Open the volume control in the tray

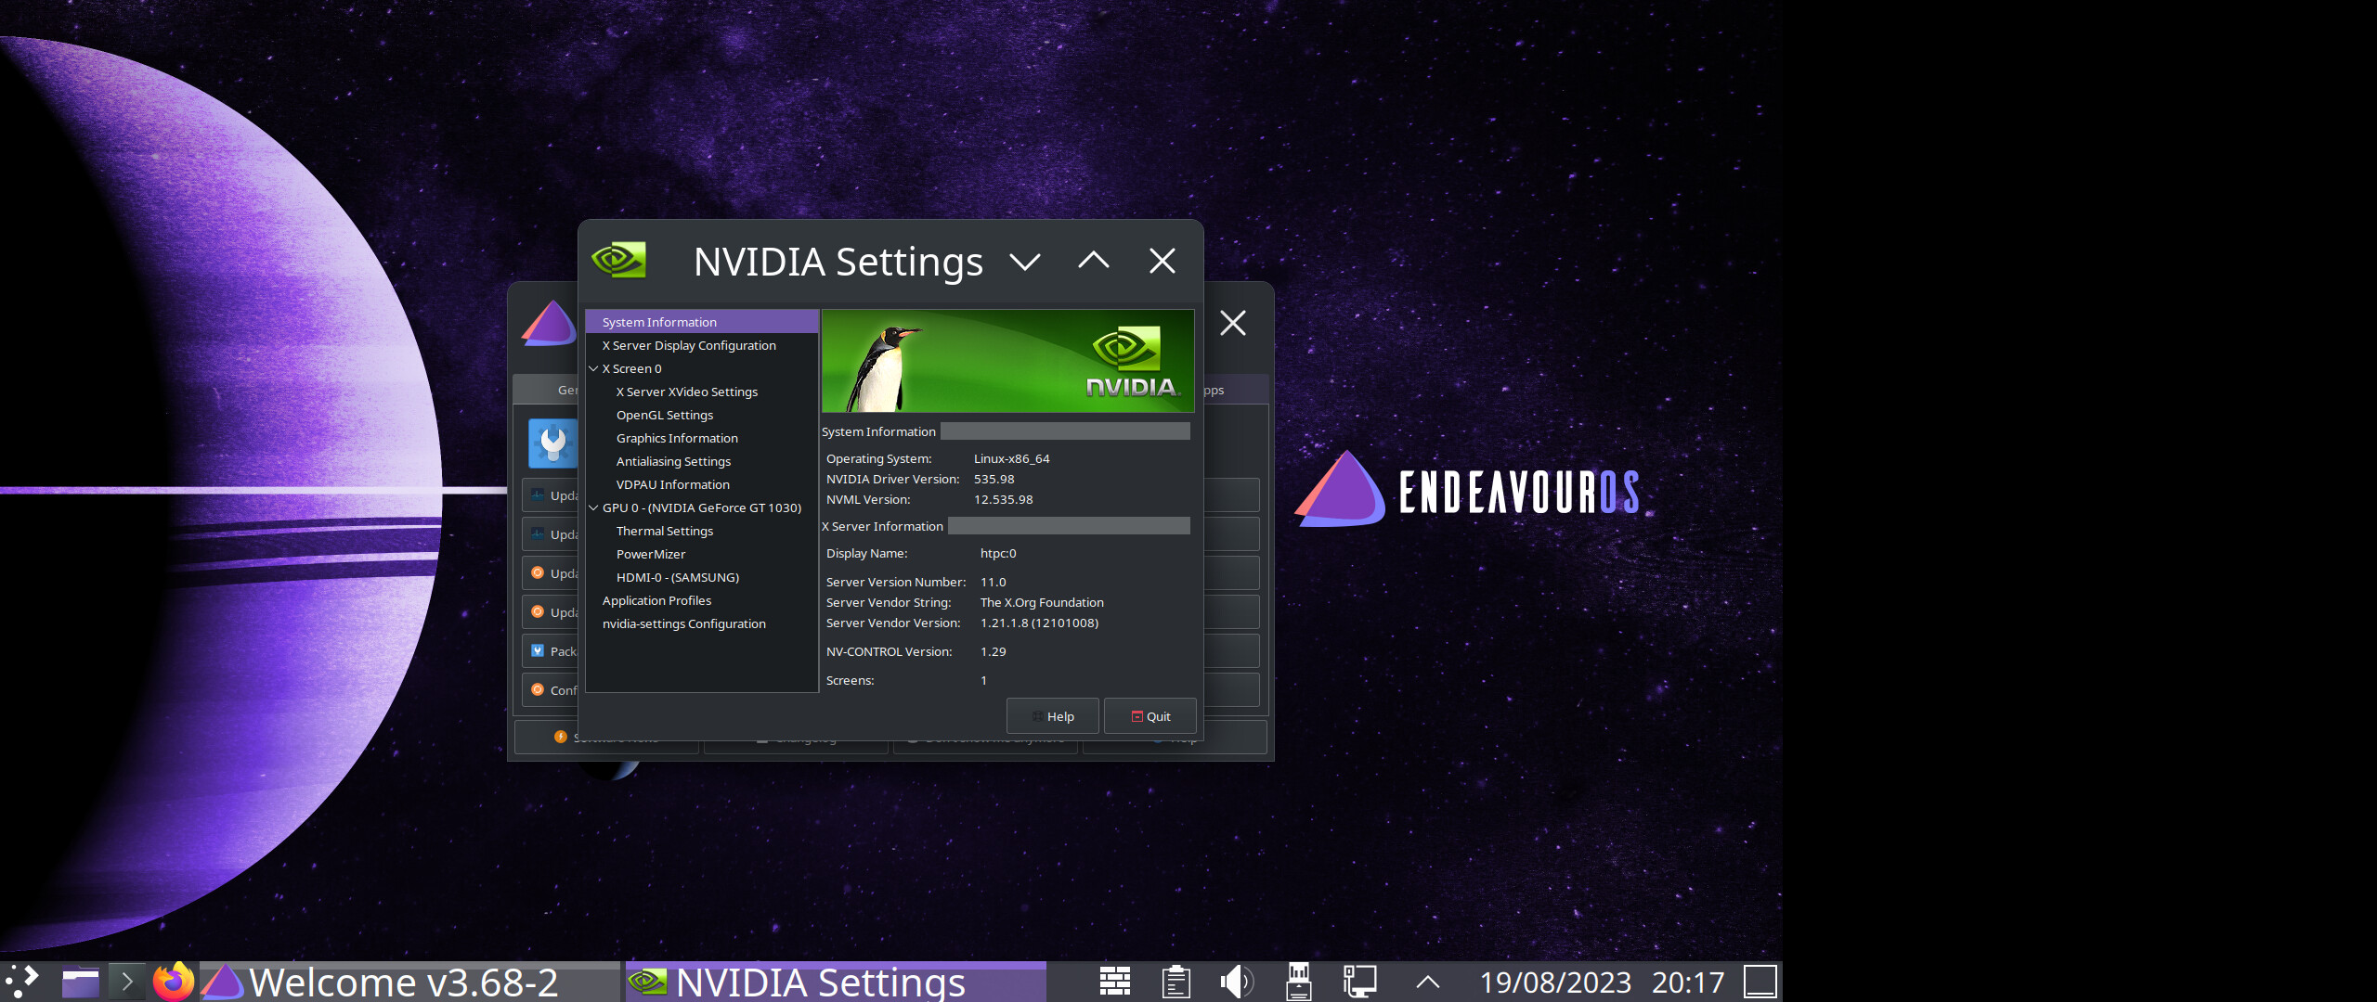(1237, 982)
